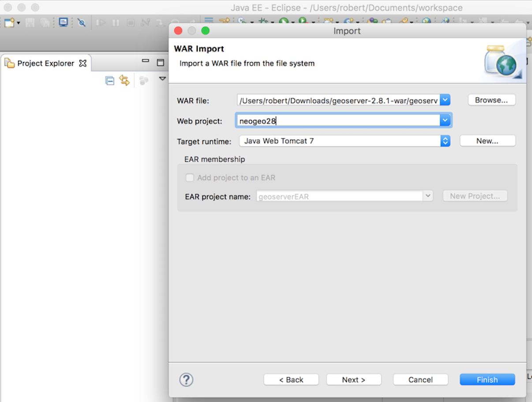Viewport: 532px width, 402px height.
Task: Click New... next to Target runtime
Action: 487,141
